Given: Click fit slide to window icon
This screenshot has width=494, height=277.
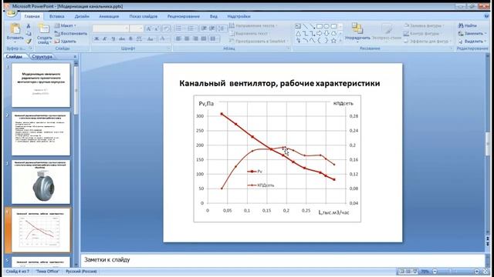Looking at the screenshot, I should (x=486, y=272).
